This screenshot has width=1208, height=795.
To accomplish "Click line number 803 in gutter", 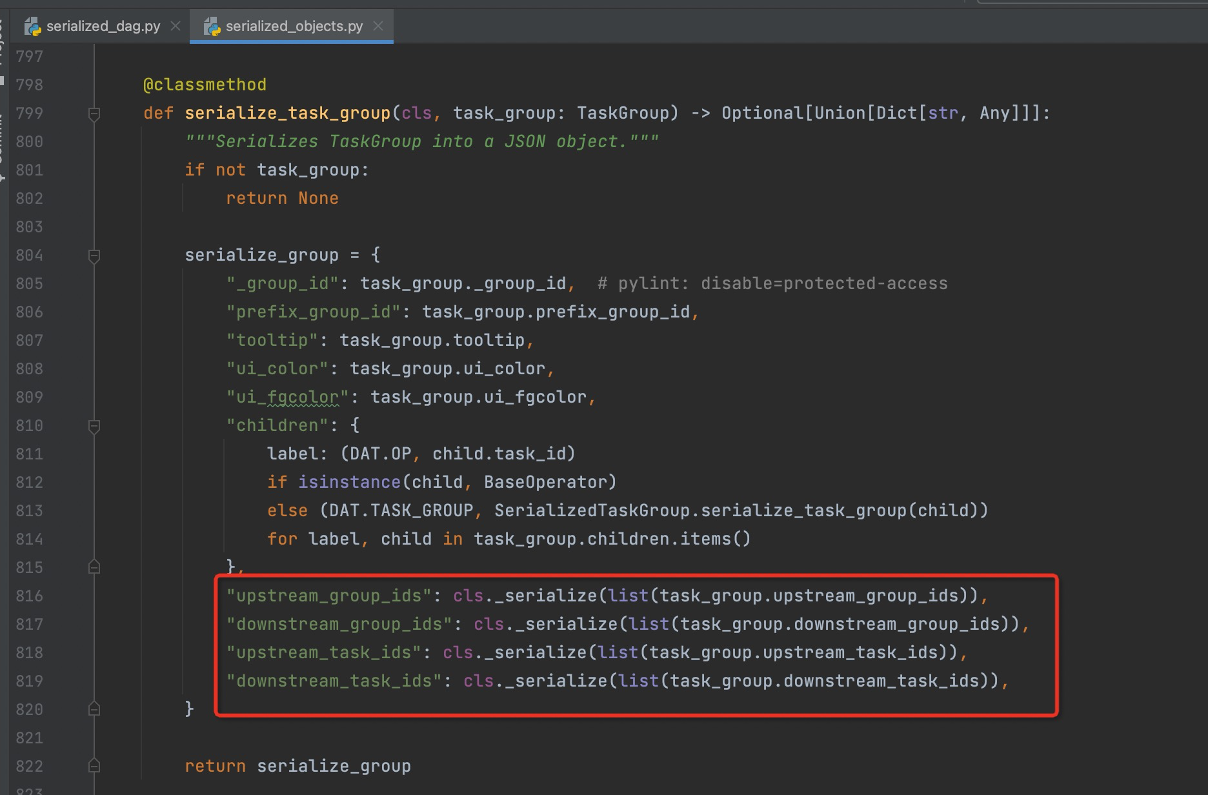I will pos(30,226).
